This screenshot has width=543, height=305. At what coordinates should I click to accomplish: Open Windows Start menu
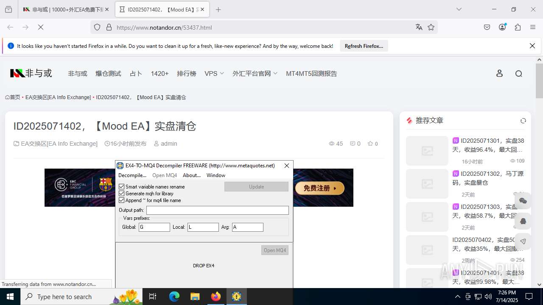tap(10, 297)
